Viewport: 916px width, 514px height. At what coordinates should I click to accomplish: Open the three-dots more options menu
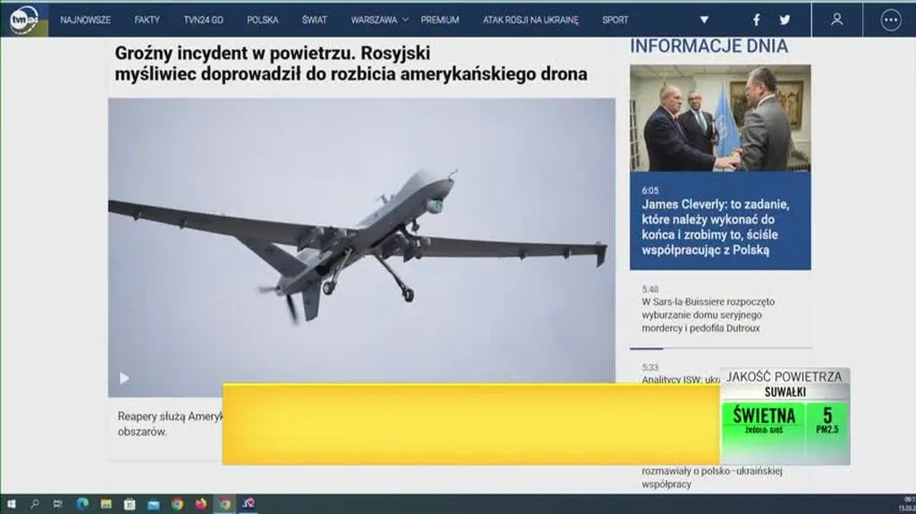(x=890, y=20)
